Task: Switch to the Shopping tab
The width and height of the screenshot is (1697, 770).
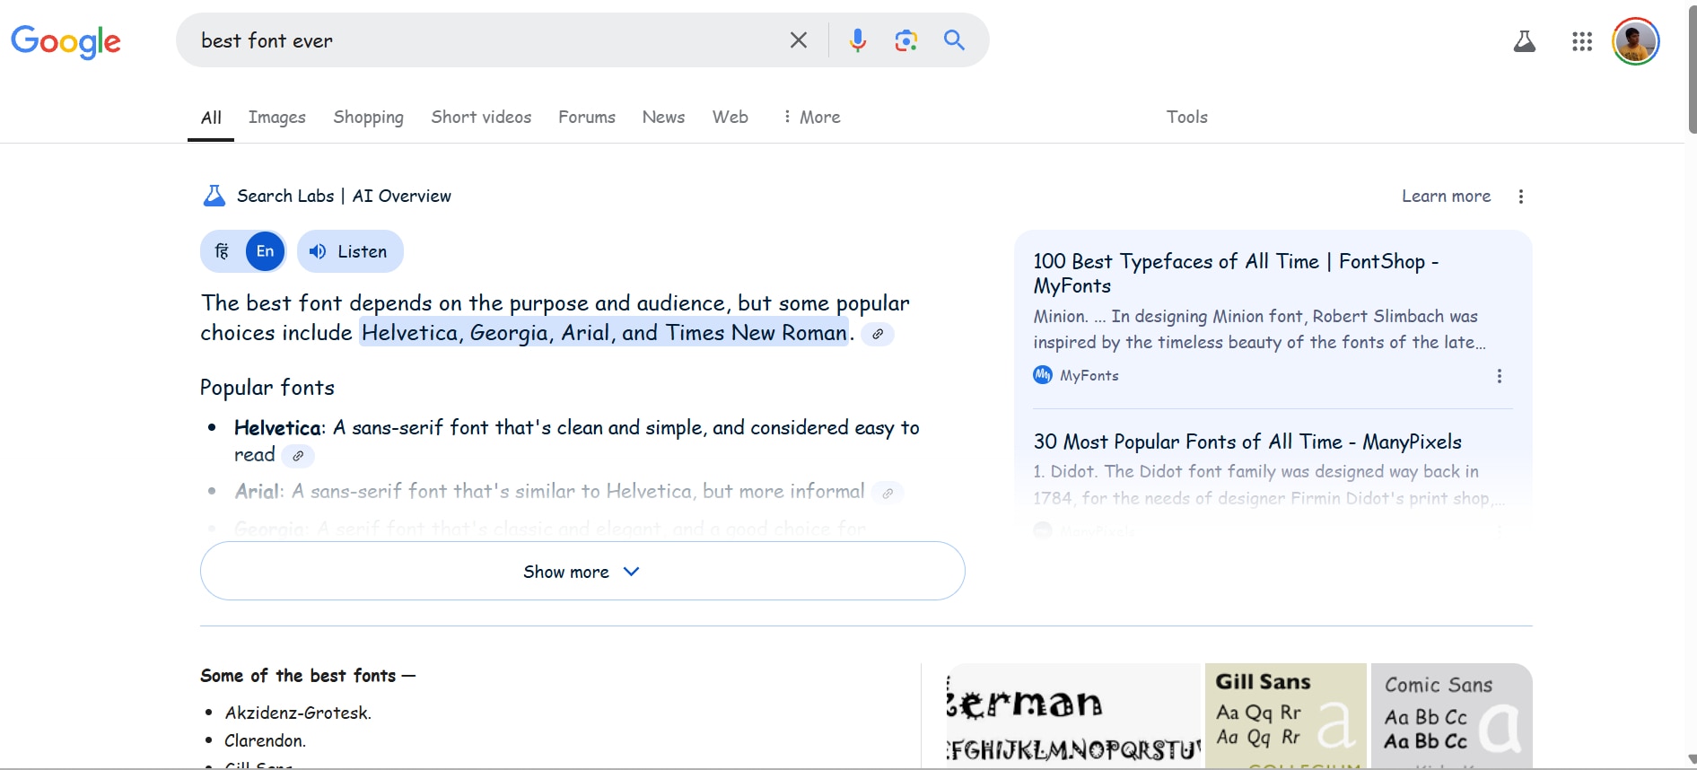Action: click(x=368, y=118)
